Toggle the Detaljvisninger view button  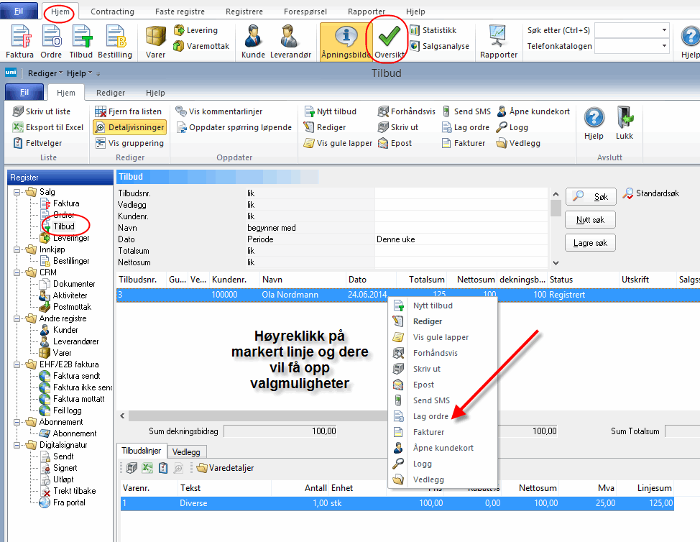click(x=130, y=127)
